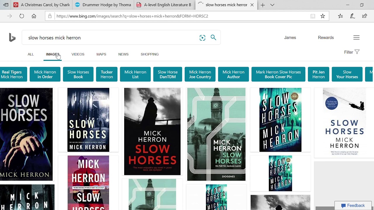Close the slow horses mick herron tab
Viewport: 374px width, 210px height.
[x=252, y=5]
